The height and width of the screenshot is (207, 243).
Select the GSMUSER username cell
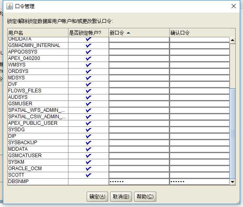[38, 104]
